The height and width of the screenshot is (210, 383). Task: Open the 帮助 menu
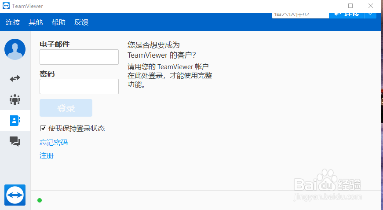tap(58, 22)
